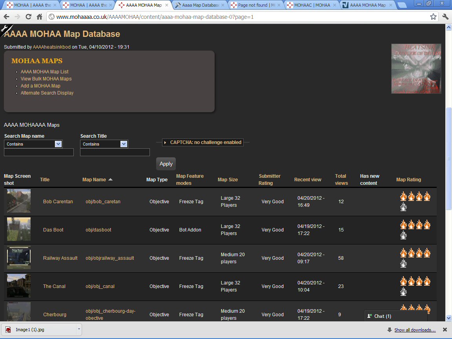Image resolution: width=452 pixels, height=339 pixels.
Task: Bookmark page with star icon
Action: [433, 17]
